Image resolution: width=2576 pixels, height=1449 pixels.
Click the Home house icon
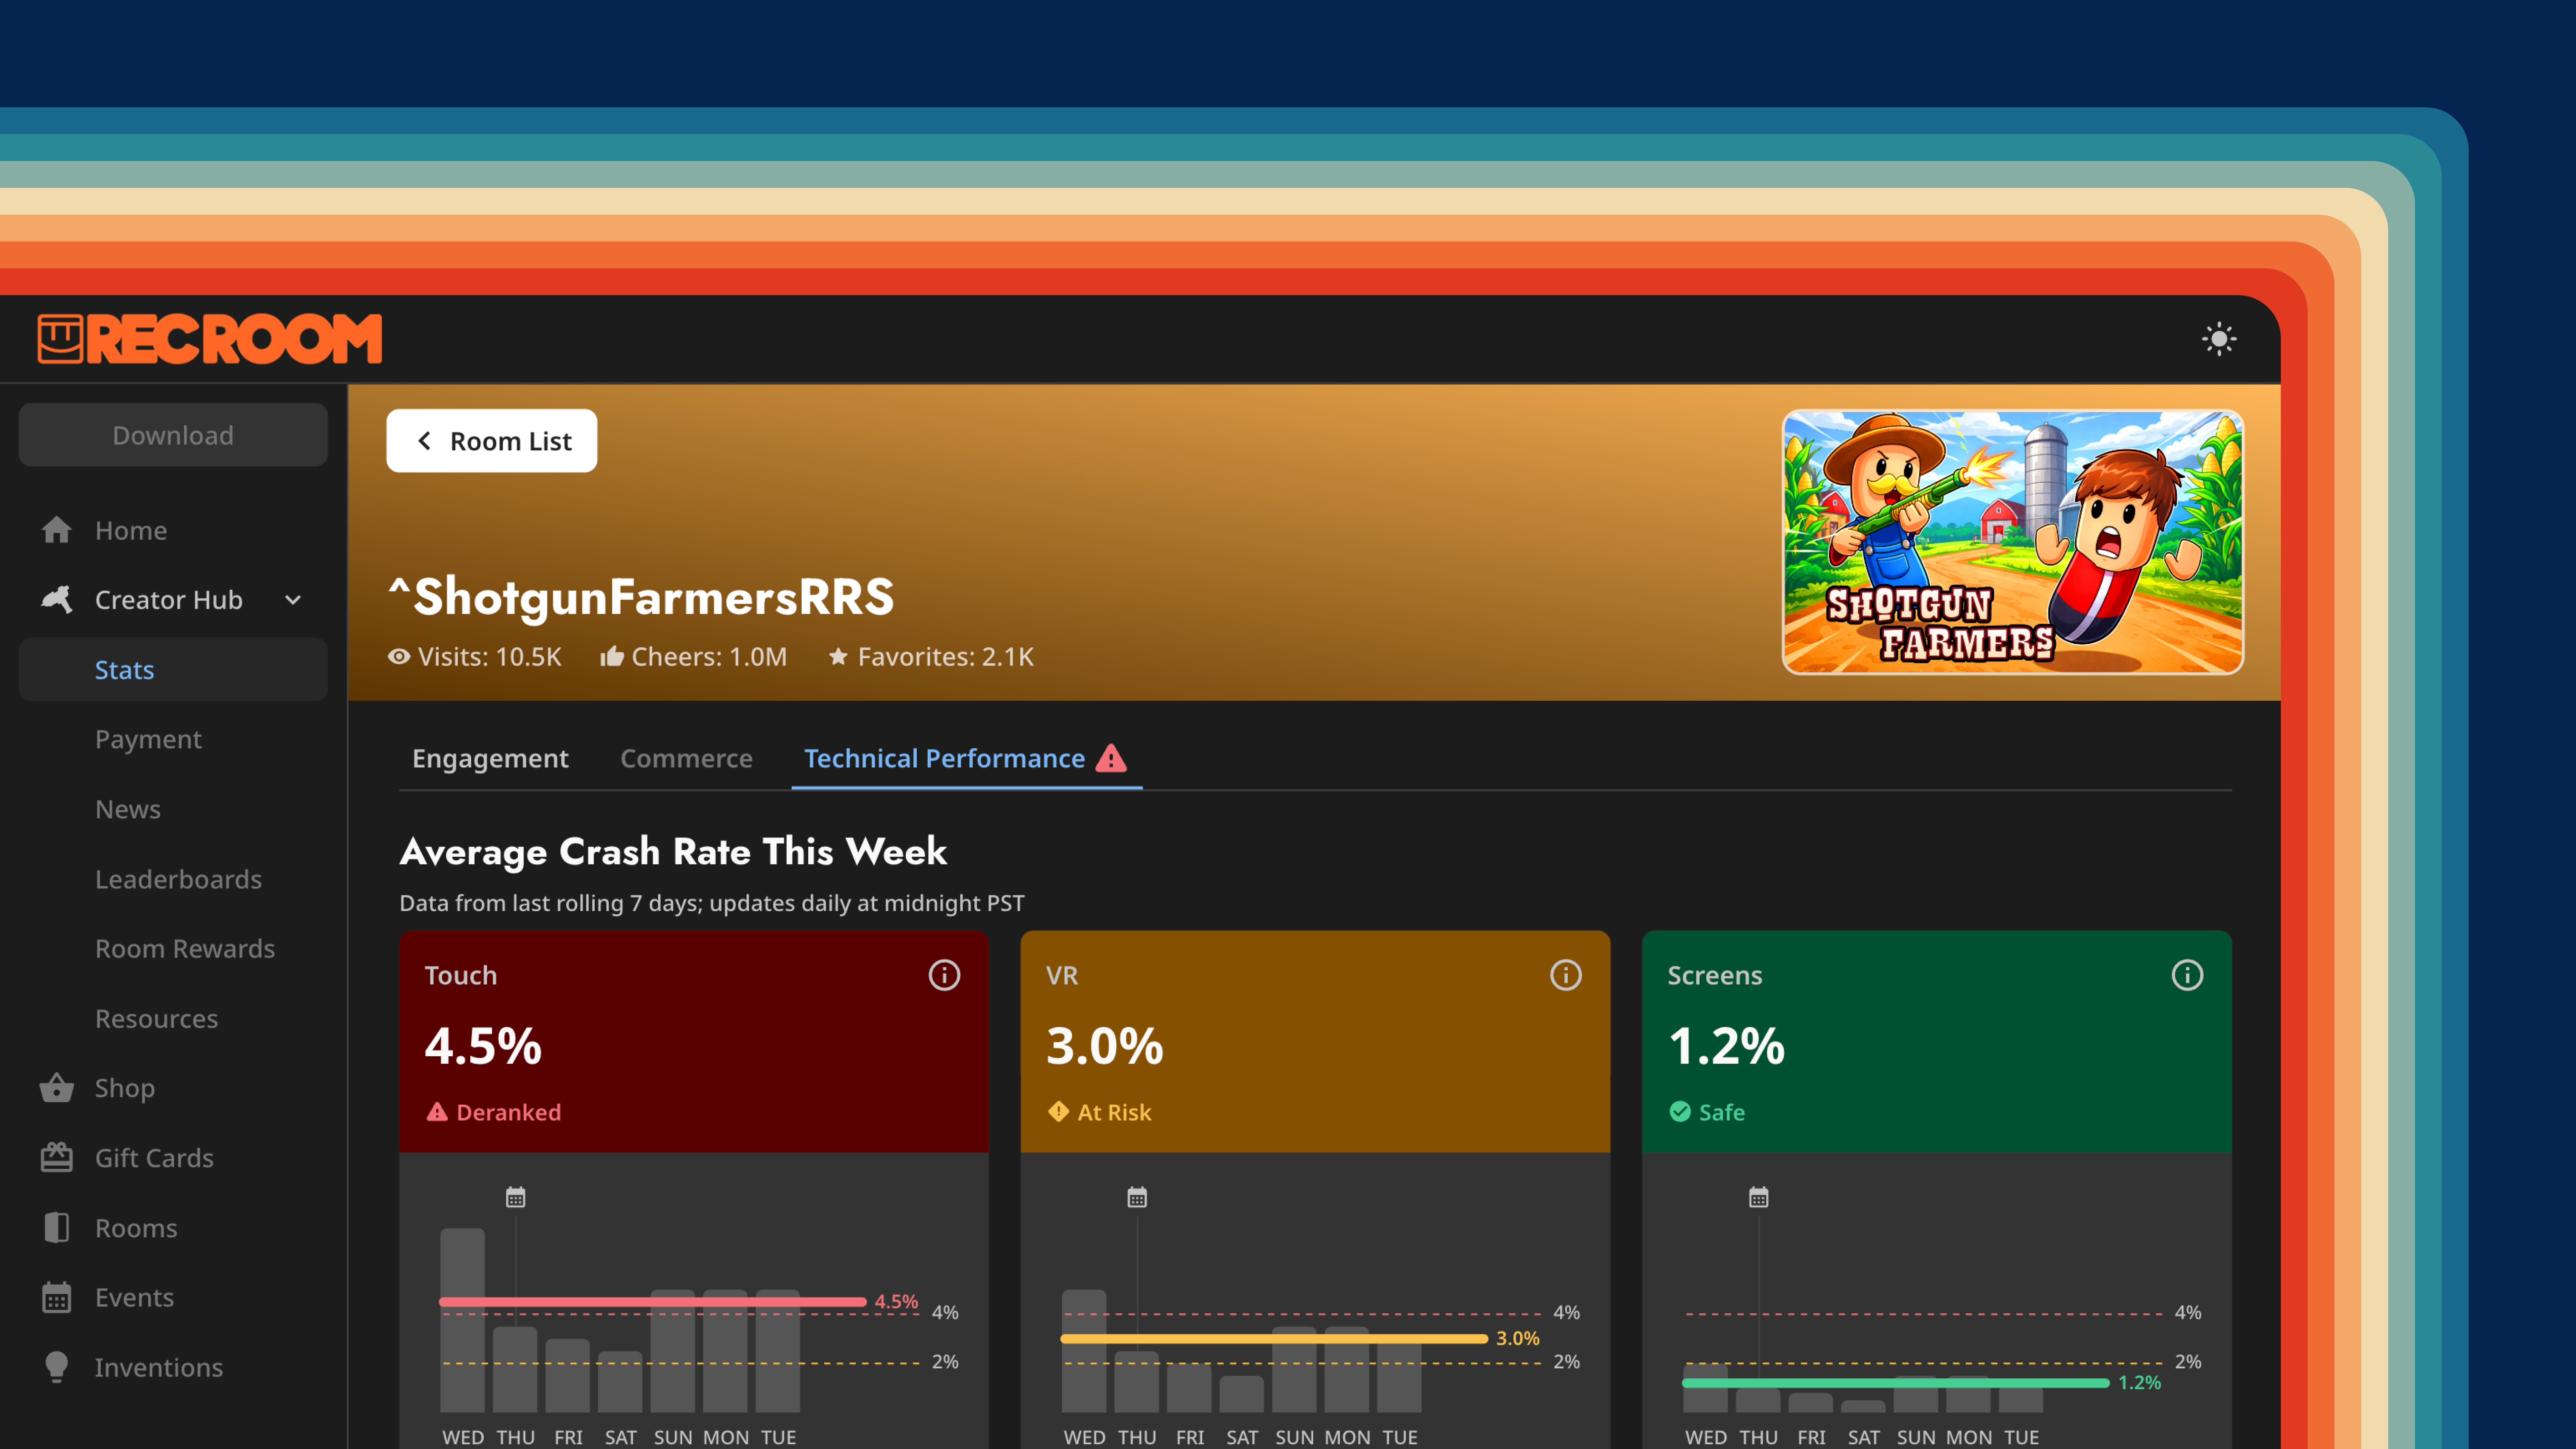(x=57, y=530)
